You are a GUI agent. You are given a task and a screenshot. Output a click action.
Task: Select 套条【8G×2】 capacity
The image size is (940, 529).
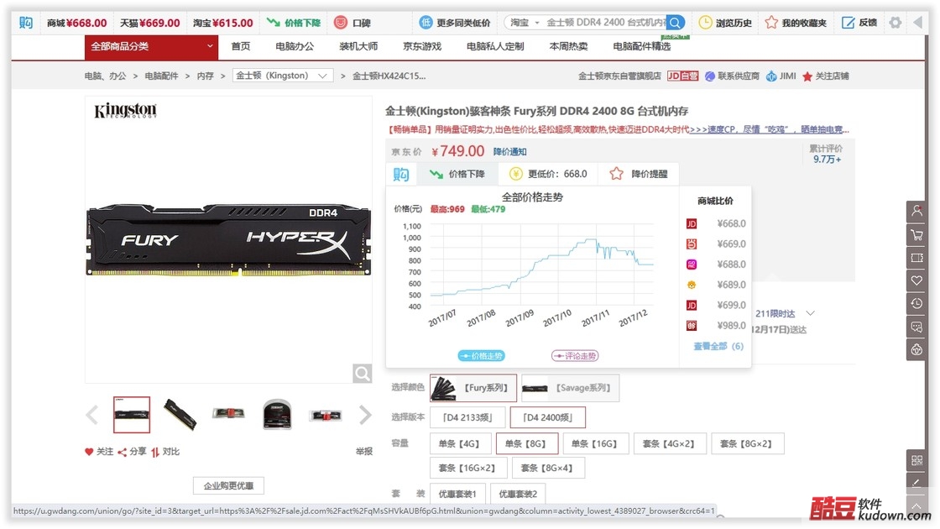coord(748,444)
